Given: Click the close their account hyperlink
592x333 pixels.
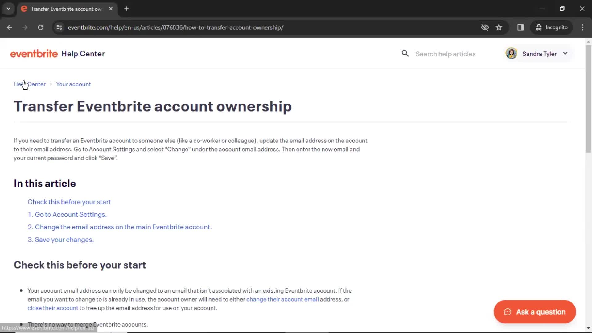Looking at the screenshot, I should [52, 308].
